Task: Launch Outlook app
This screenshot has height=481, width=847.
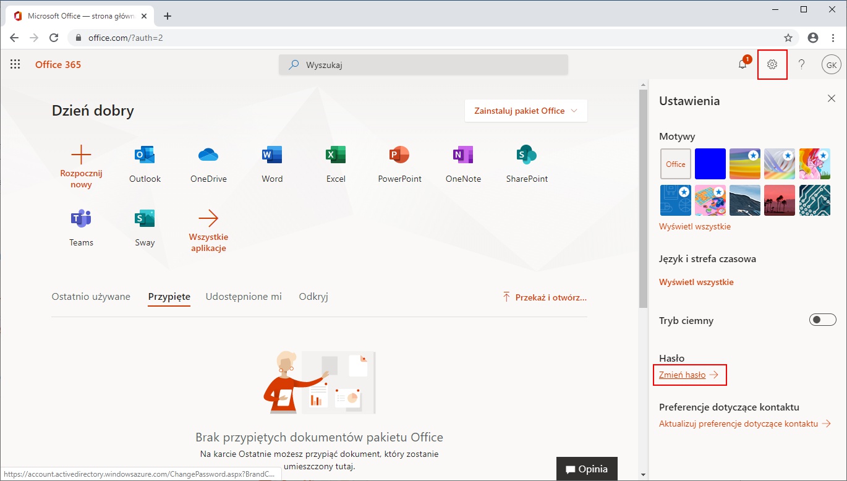Action: (x=145, y=164)
